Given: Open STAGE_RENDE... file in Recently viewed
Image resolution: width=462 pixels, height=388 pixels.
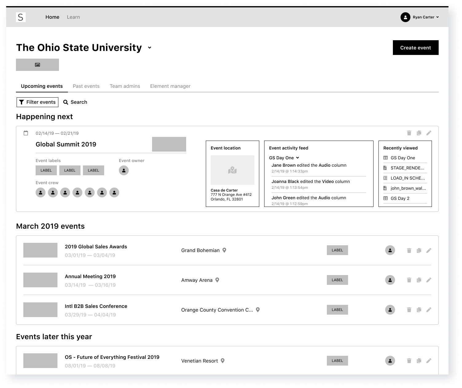Looking at the screenshot, I should 405,168.
